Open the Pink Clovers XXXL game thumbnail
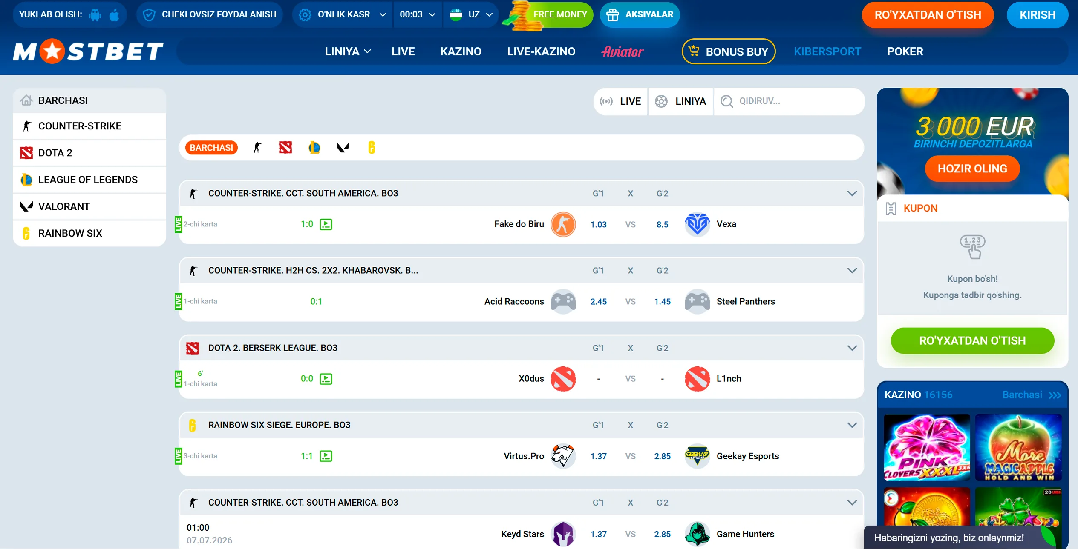The height and width of the screenshot is (549, 1078). (x=927, y=447)
